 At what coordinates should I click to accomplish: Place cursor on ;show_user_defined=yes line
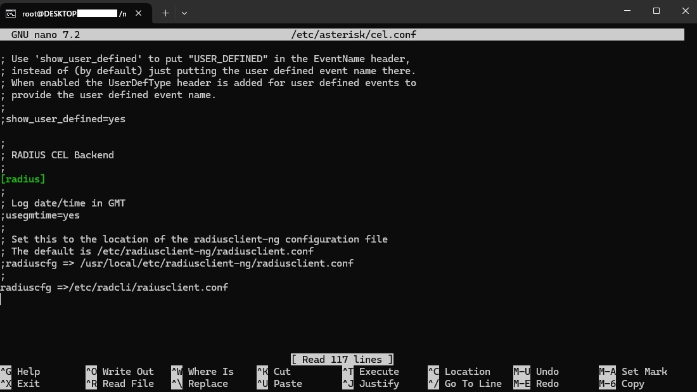click(x=63, y=119)
